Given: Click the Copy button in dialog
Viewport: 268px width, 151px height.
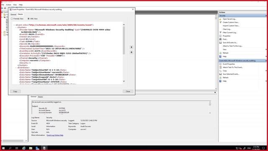Looking at the screenshot, I should pyautogui.click(x=15, y=91).
